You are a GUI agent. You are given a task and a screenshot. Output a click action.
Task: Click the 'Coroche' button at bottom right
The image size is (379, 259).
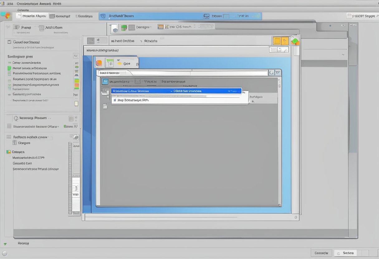click(x=321, y=253)
